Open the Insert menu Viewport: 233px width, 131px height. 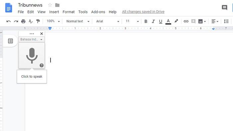54,12
